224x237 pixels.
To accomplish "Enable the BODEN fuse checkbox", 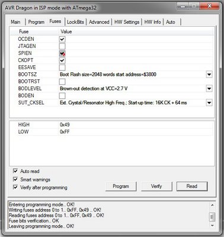I will tap(62, 96).
